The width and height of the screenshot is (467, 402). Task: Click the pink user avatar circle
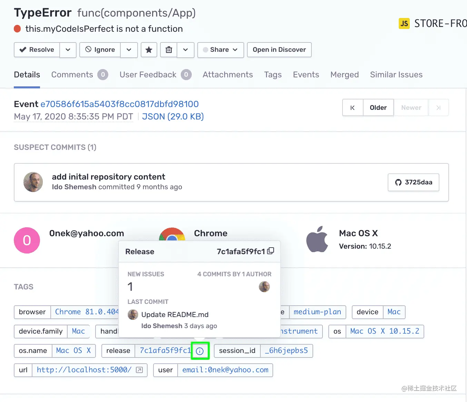click(x=27, y=240)
